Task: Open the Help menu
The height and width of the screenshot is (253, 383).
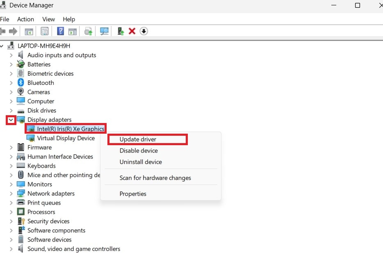Action: point(69,19)
